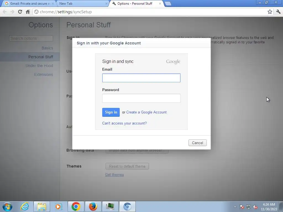Bookmark this page with the star icon

coord(270,12)
